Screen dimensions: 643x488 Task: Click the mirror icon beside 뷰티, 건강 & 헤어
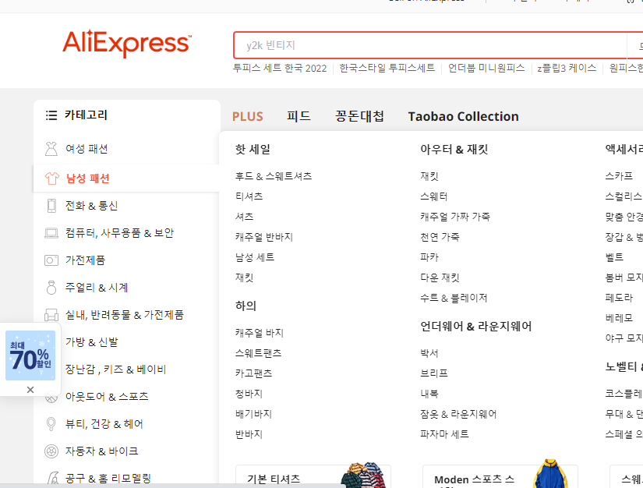point(51,423)
